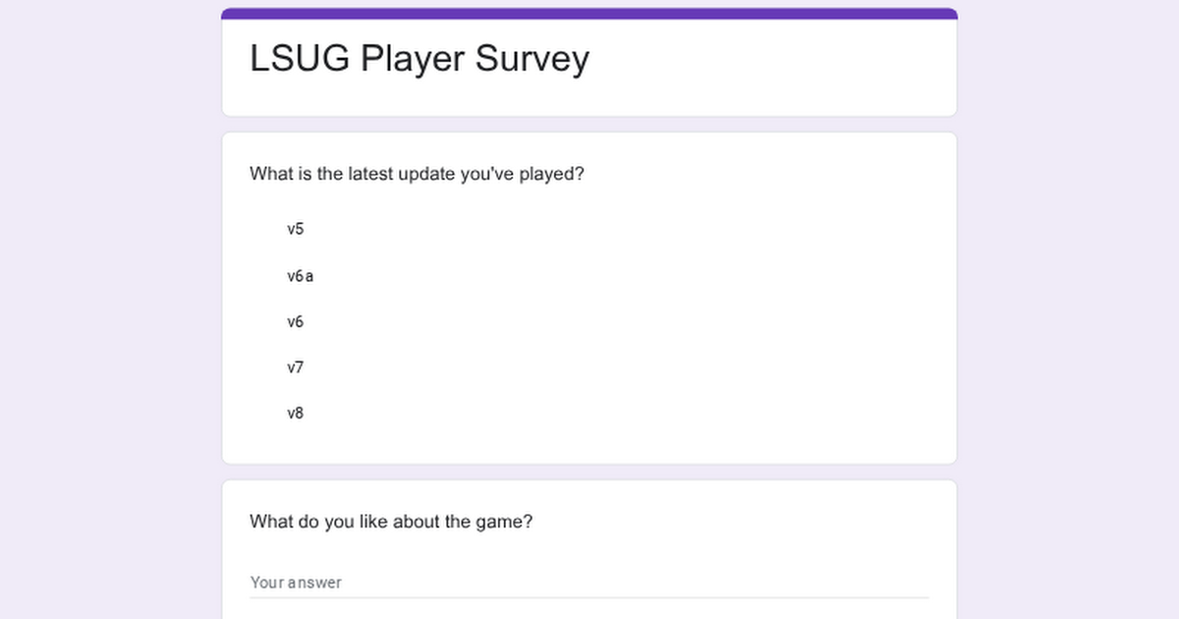The height and width of the screenshot is (619, 1179).
Task: Choose v8 as latest update played
Action: 296,414
